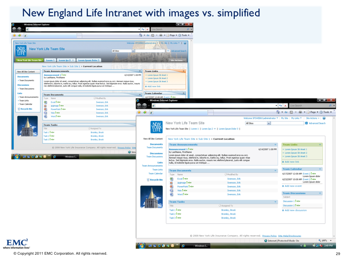
Task: Click the Windows Start orb in front taskbar
Action: tap(142, 246)
